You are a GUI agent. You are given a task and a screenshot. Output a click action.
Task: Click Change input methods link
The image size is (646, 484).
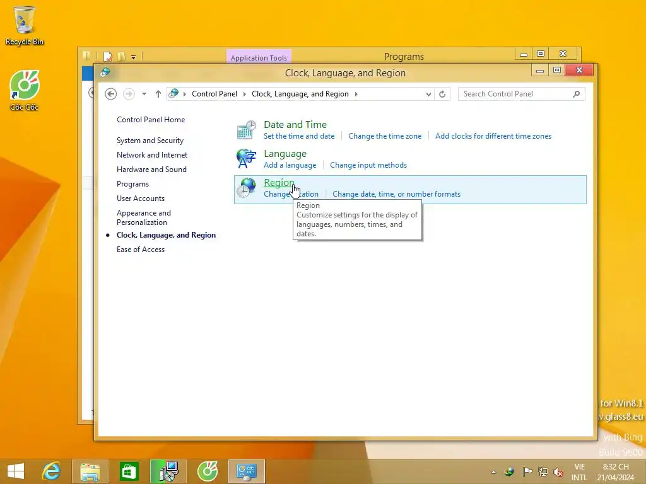pyautogui.click(x=368, y=165)
